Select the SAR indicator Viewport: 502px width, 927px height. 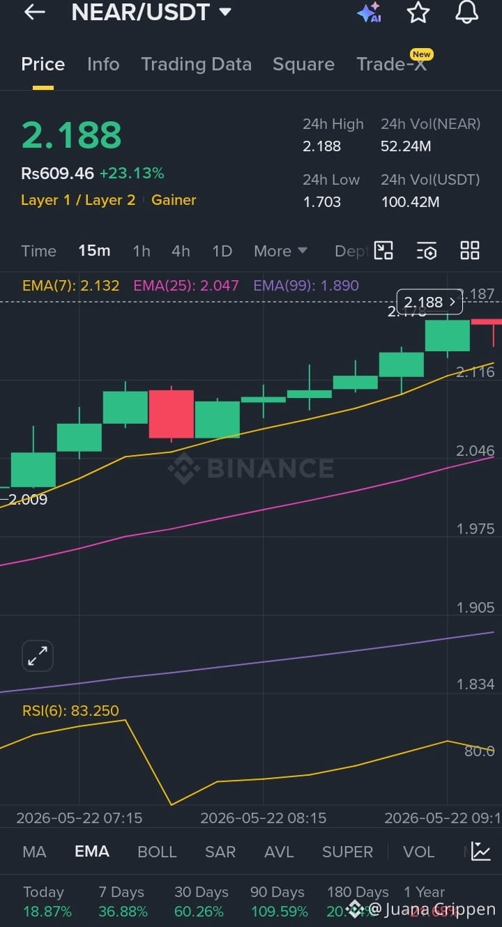(x=220, y=852)
